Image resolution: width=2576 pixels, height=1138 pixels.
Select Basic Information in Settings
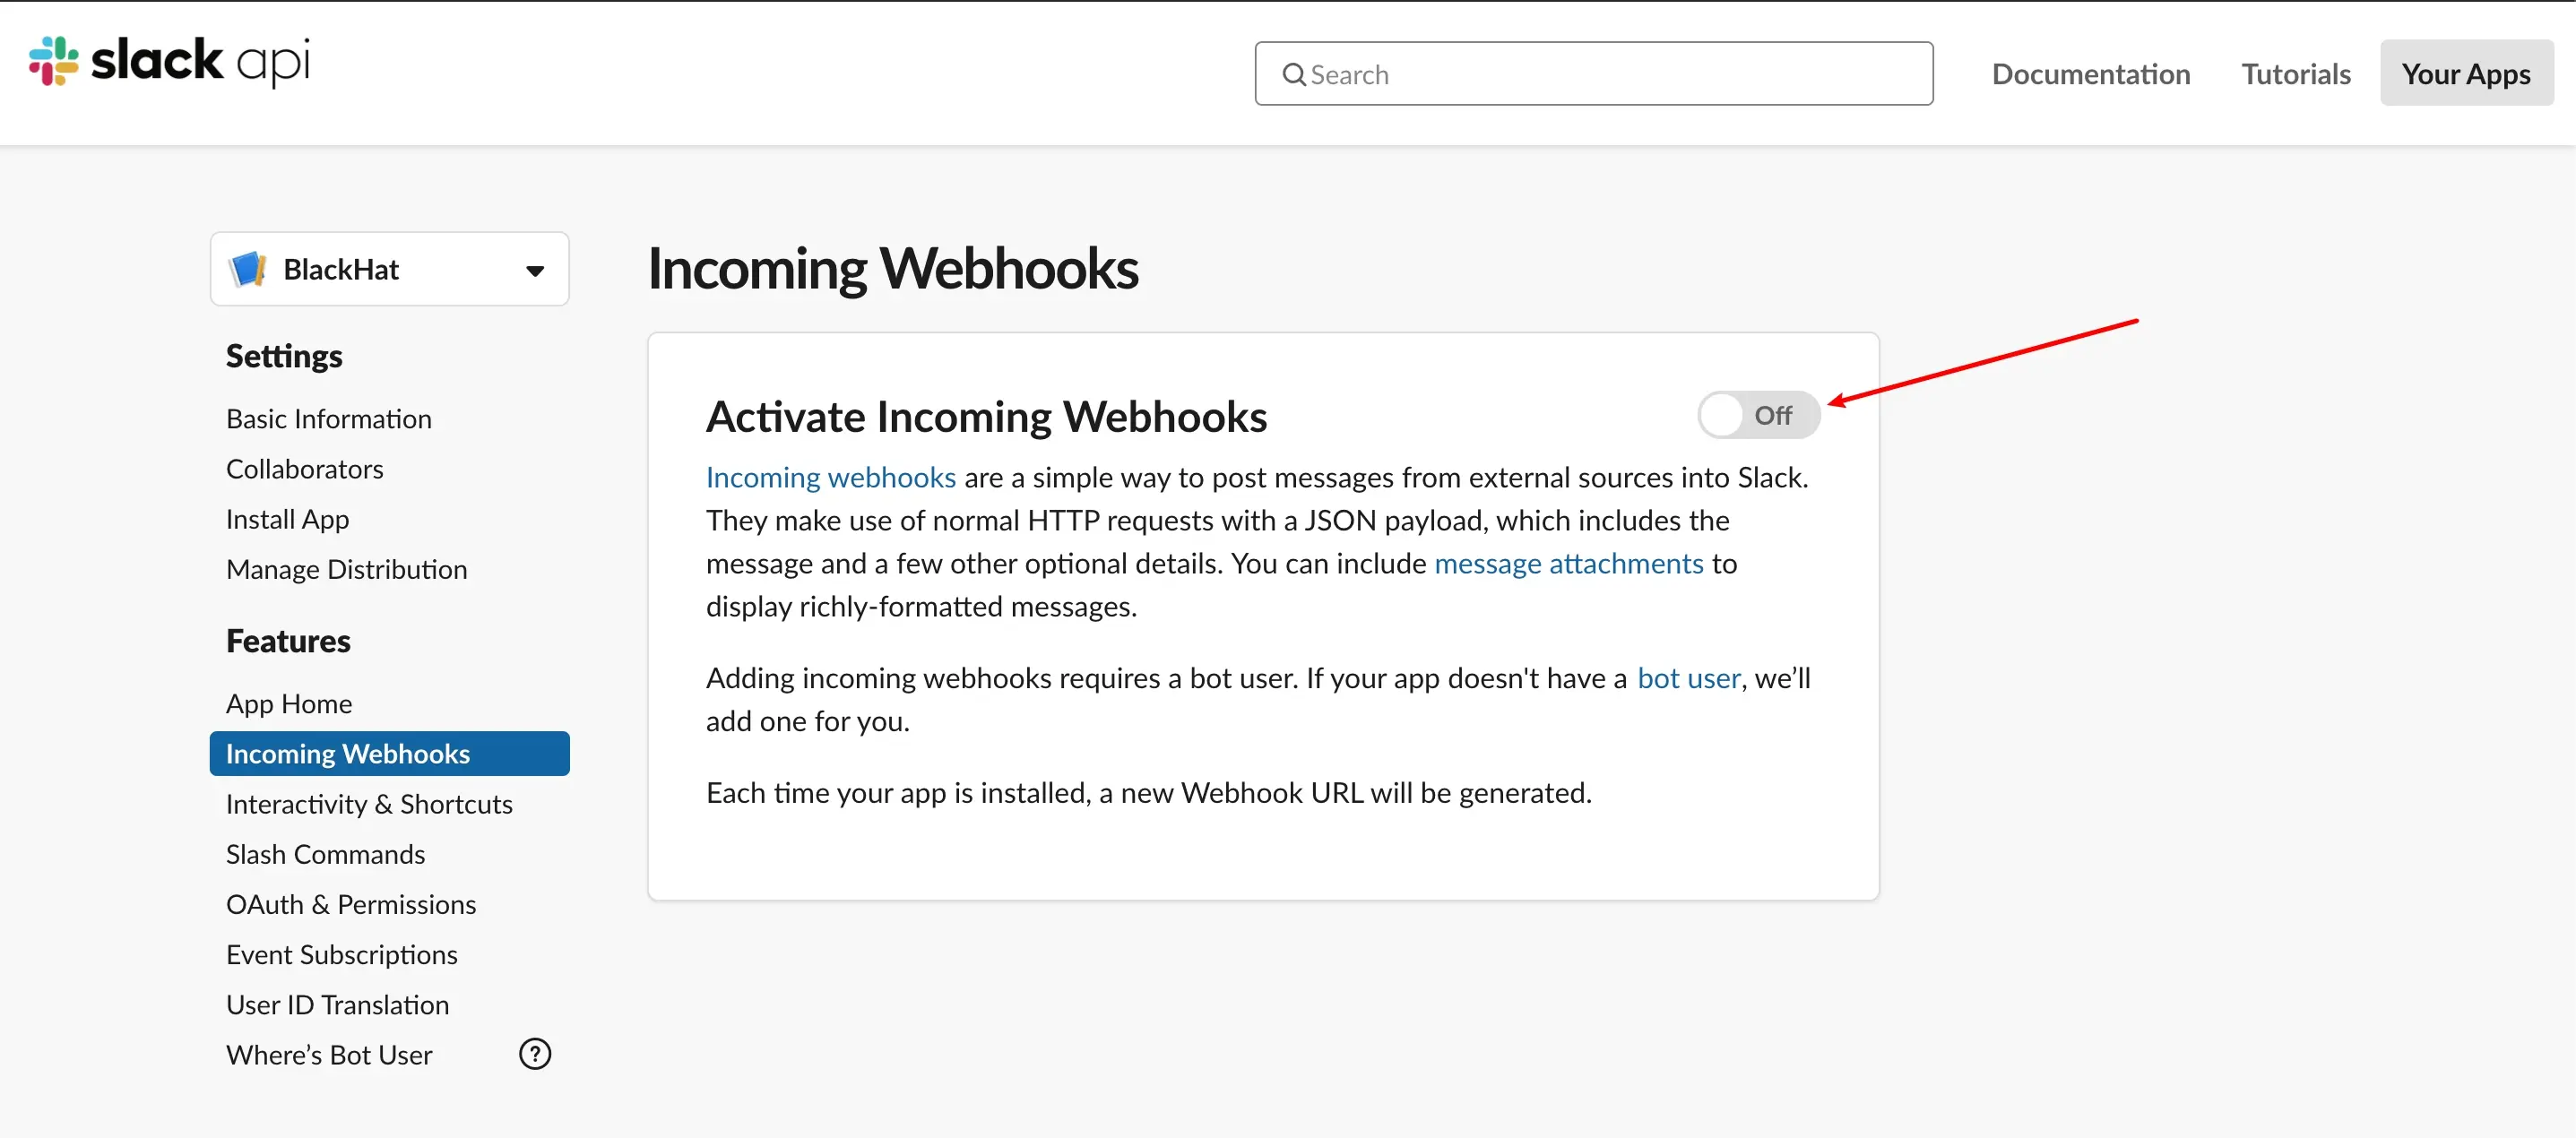coord(328,418)
